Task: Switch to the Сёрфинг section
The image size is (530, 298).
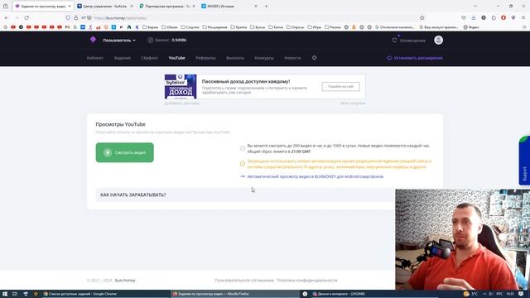Action: tap(149, 58)
